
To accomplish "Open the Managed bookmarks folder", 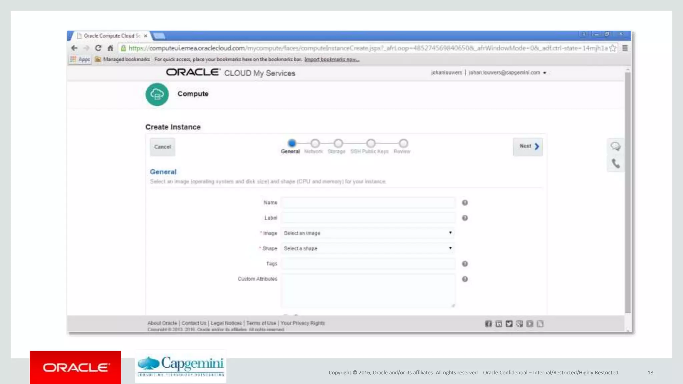I will coord(122,59).
